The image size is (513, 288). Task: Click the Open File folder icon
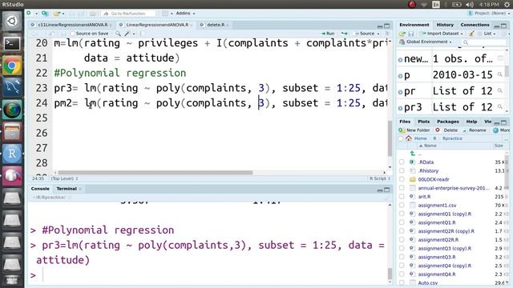click(57, 14)
